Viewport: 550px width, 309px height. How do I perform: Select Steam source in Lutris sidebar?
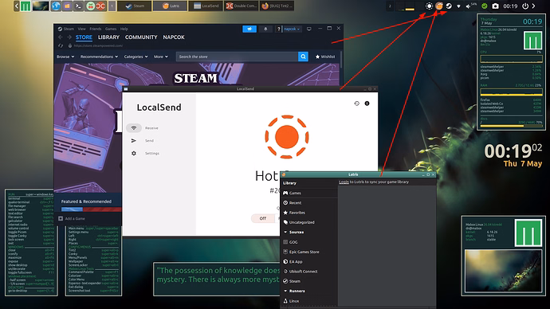coord(309,281)
